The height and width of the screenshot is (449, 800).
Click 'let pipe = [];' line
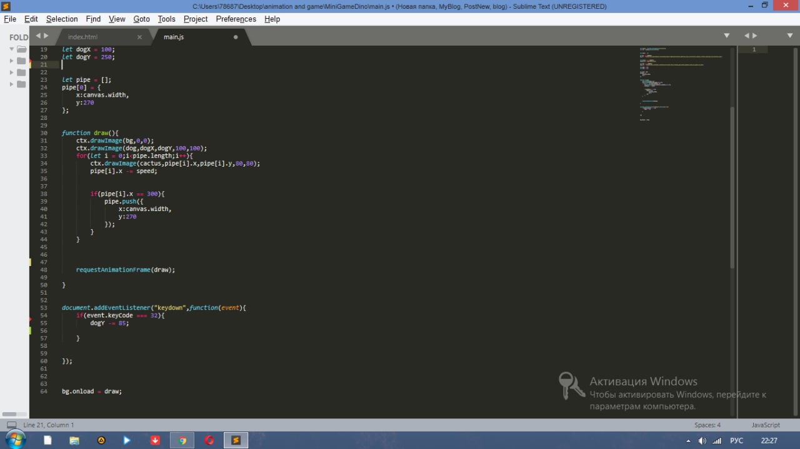pyautogui.click(x=86, y=80)
